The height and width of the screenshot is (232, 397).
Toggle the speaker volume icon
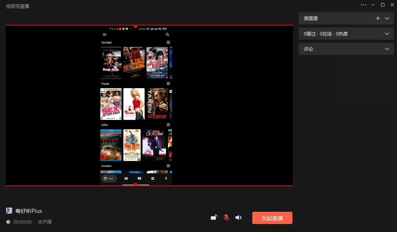pyautogui.click(x=238, y=217)
